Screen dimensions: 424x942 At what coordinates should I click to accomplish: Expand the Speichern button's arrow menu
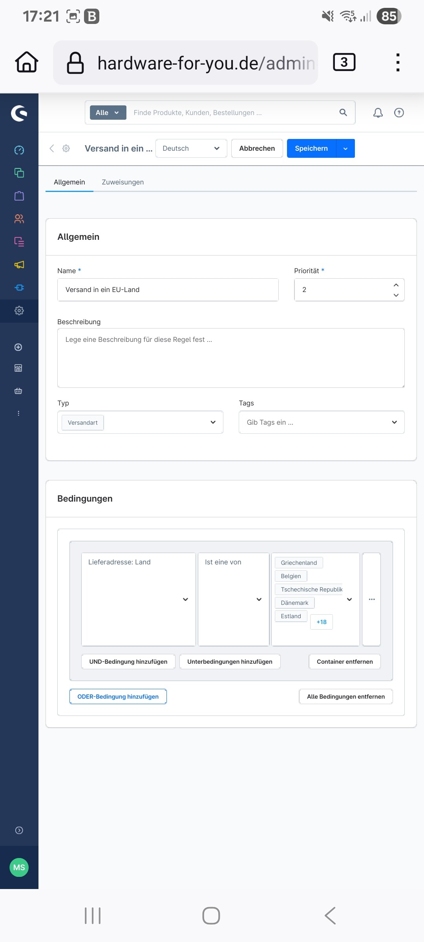pos(345,148)
